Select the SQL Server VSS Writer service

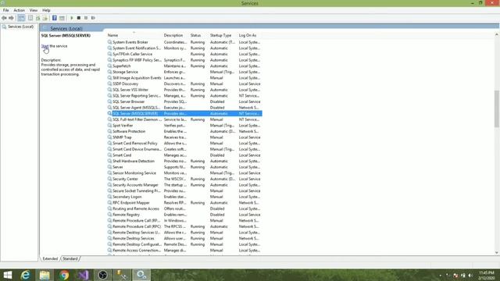[184, 90]
